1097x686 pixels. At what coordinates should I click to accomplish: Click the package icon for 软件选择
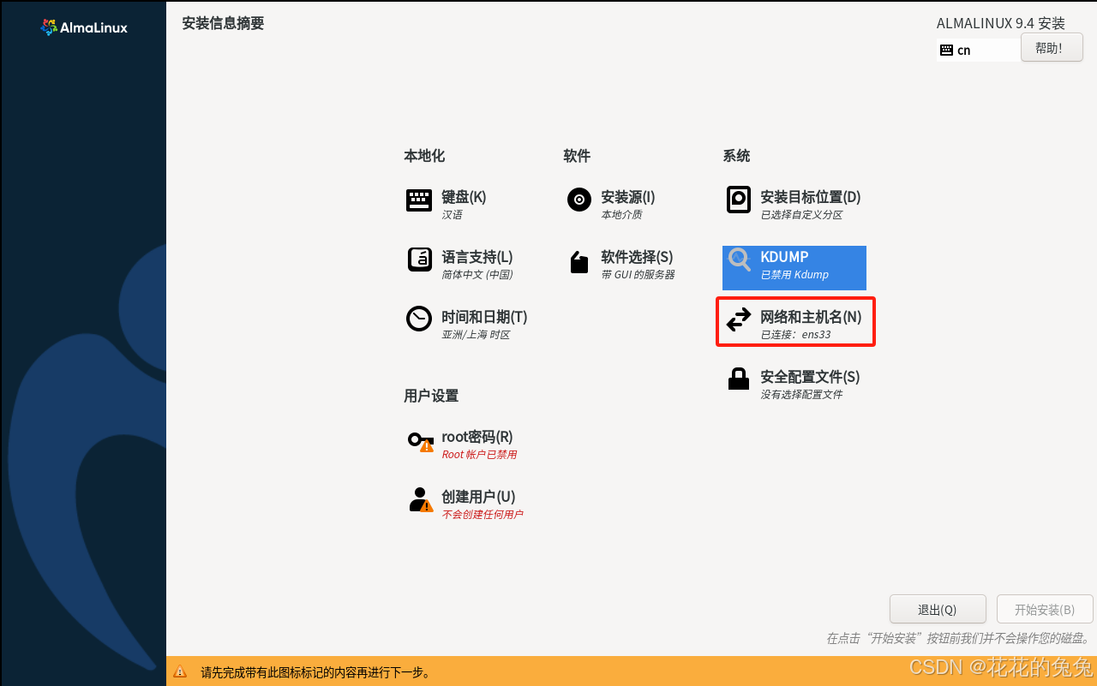pyautogui.click(x=579, y=262)
